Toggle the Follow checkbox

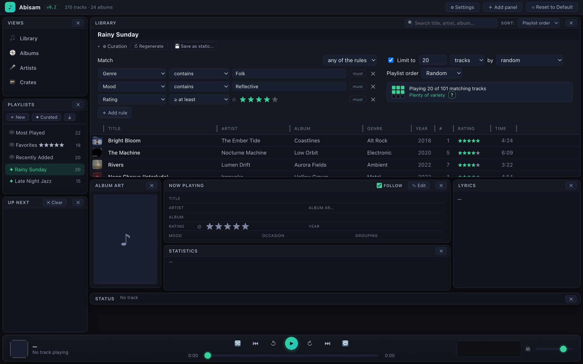pyautogui.click(x=379, y=185)
